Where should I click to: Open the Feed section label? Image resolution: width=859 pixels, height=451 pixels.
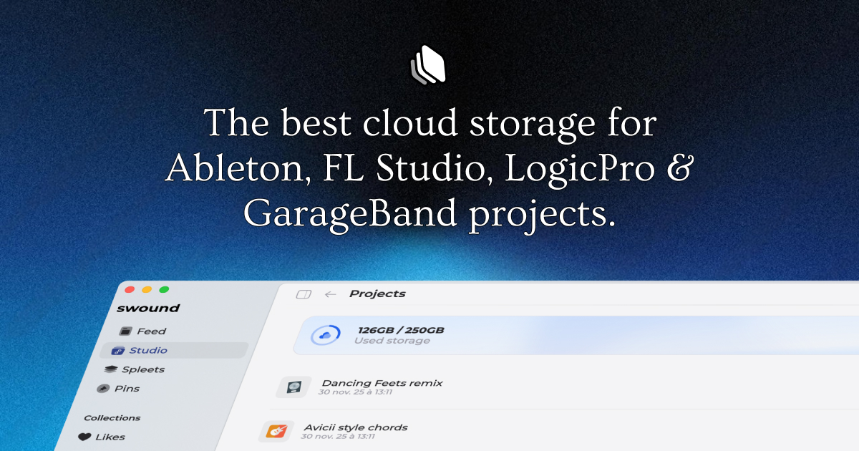click(x=151, y=331)
